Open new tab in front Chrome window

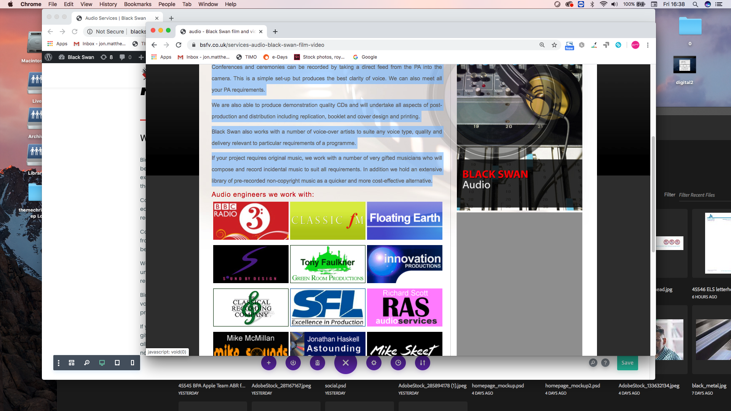click(x=275, y=32)
